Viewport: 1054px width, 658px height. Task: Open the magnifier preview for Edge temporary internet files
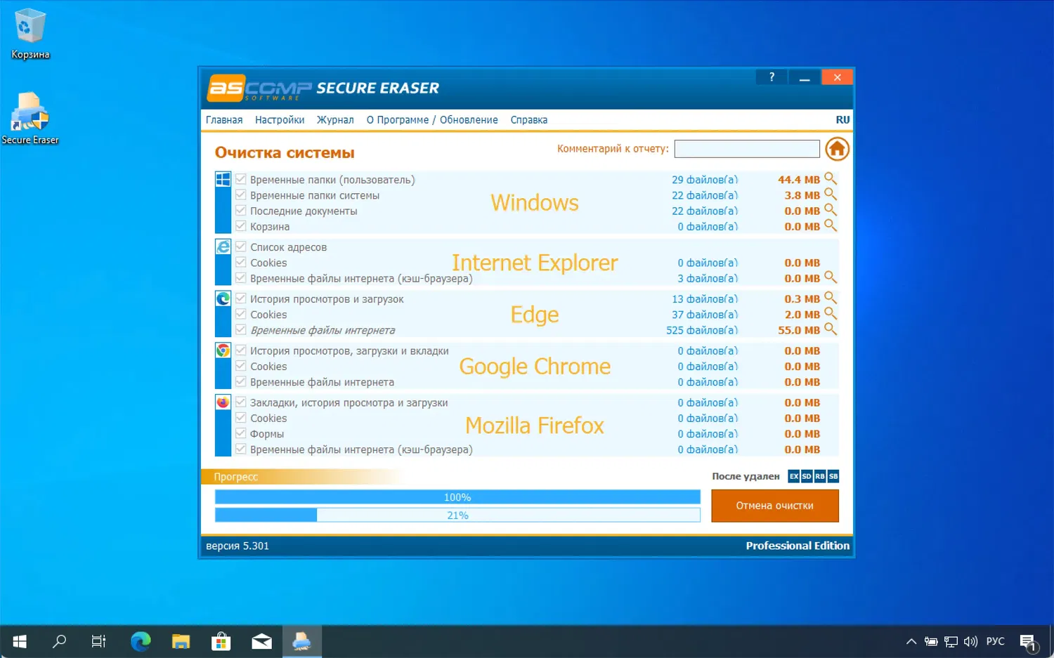[x=831, y=330]
